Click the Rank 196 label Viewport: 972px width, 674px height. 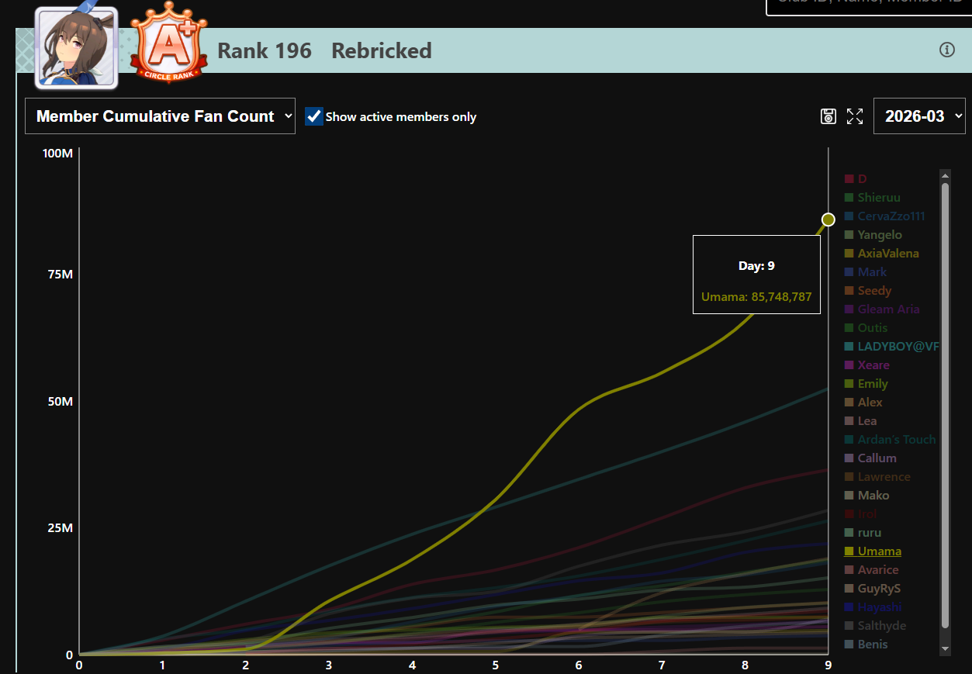pyautogui.click(x=265, y=51)
